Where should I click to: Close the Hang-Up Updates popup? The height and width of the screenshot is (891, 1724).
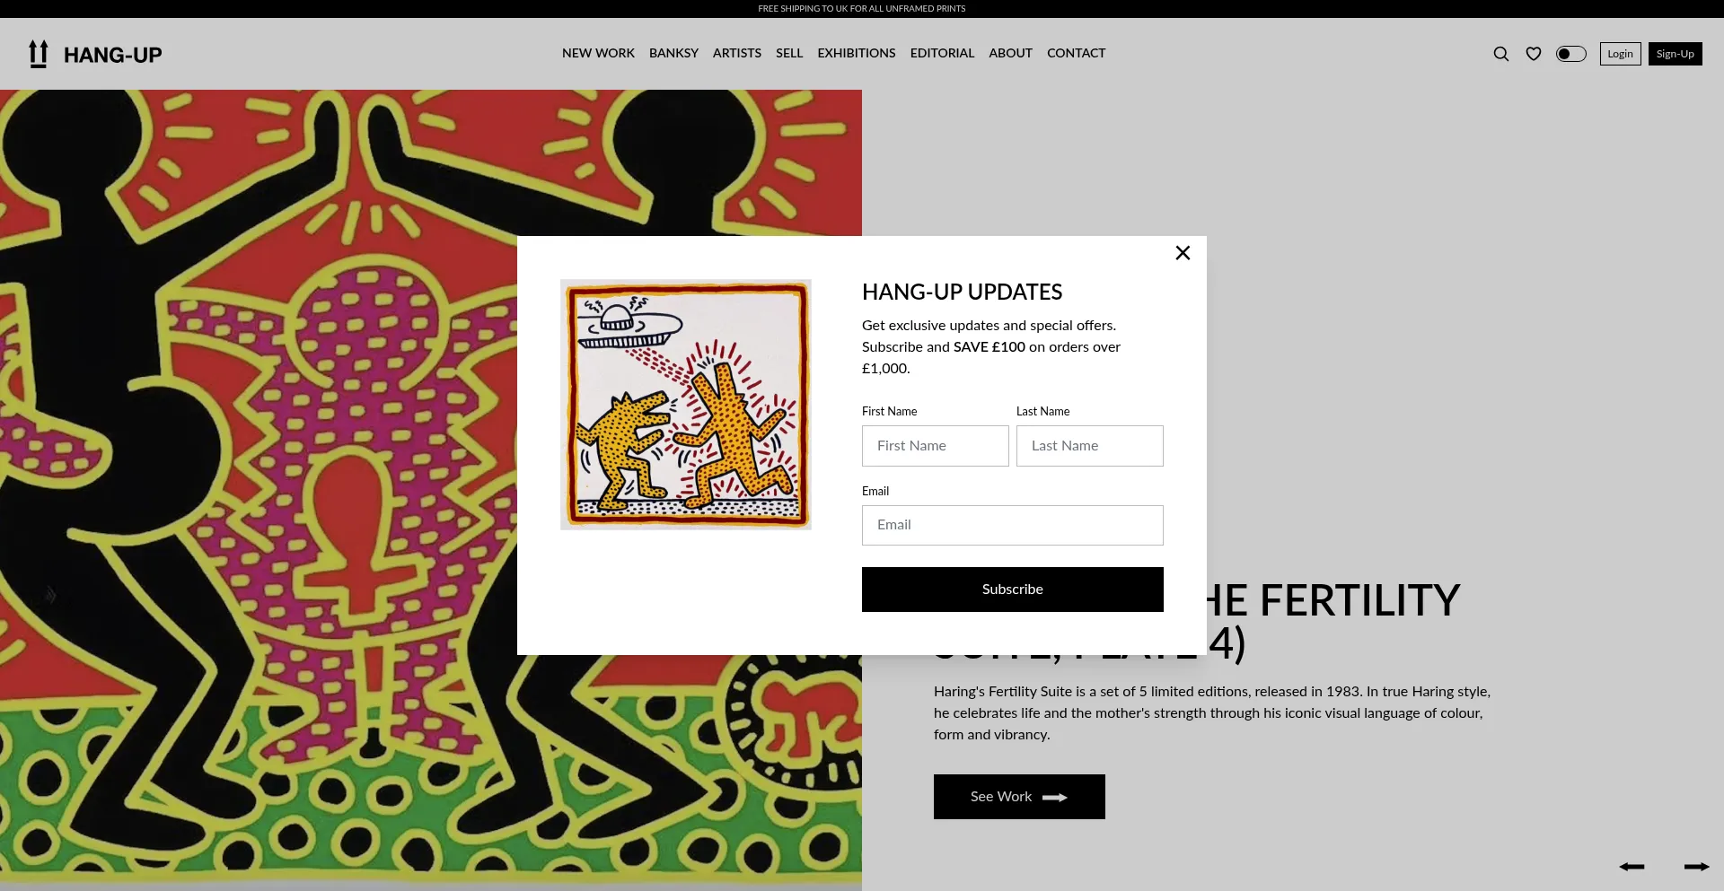1183,253
